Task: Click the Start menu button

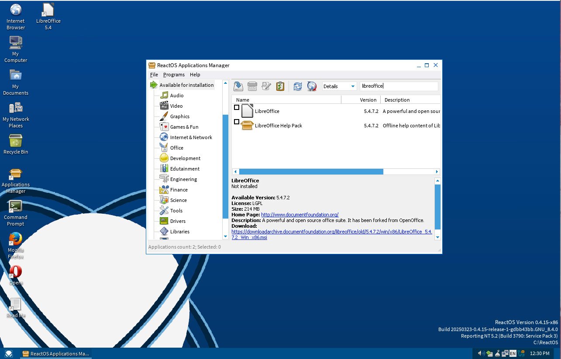Action: (9, 354)
